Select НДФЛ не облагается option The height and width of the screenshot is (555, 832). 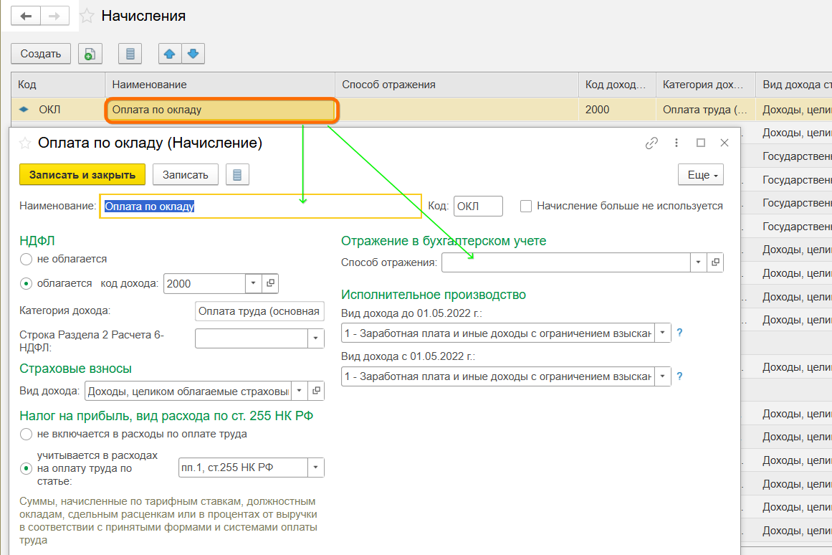tap(26, 259)
